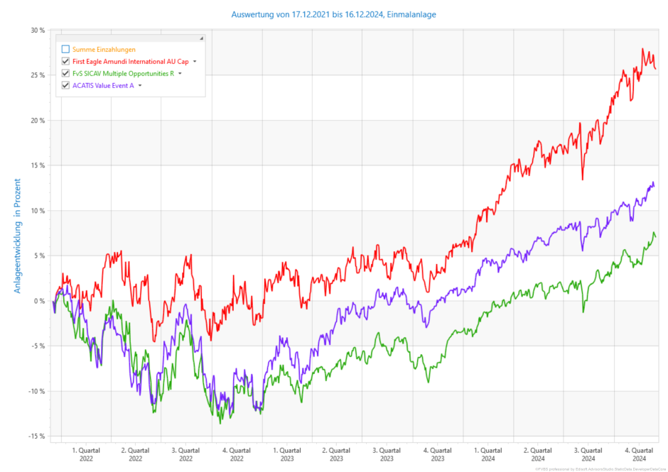Uncheck the ACATIS Value Event A checkbox
Viewport: 668px width, 472px height.
tap(65, 86)
